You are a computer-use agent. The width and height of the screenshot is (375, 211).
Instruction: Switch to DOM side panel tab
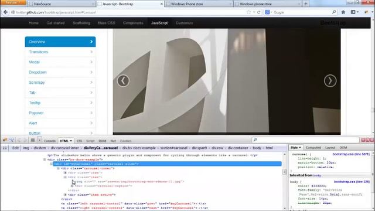(343, 148)
